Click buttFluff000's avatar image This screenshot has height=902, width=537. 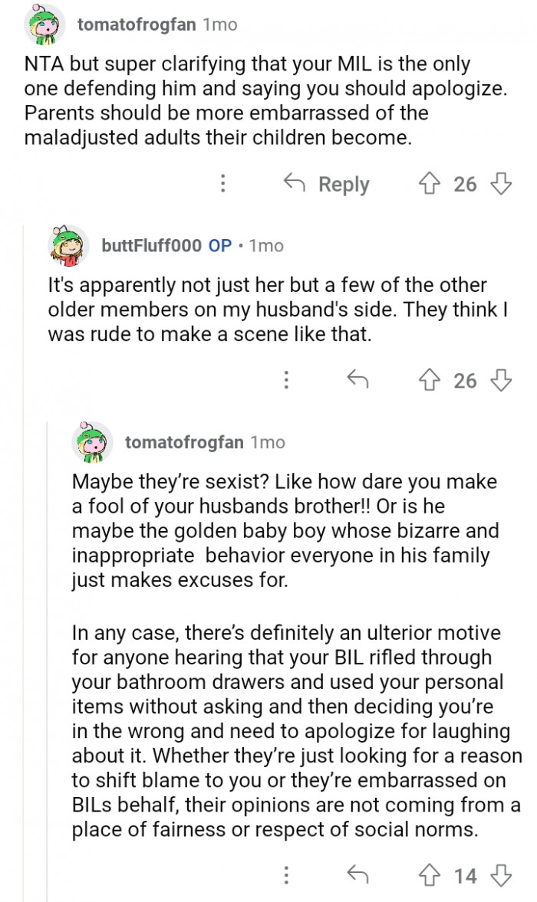point(70,245)
